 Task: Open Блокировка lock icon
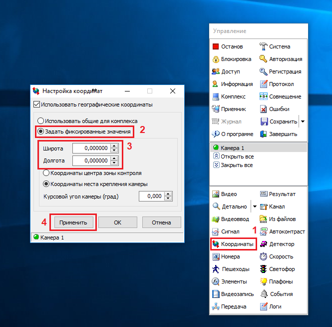pyautogui.click(x=216, y=59)
